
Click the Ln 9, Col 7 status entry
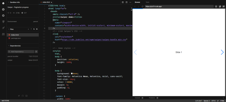199,101
